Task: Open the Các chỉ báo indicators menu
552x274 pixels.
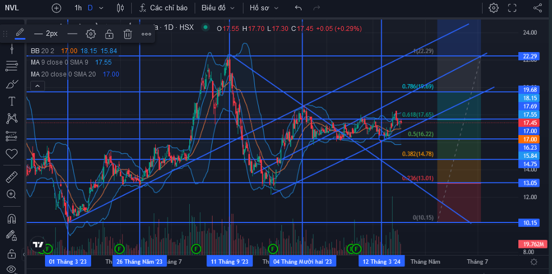Action: pos(163,8)
